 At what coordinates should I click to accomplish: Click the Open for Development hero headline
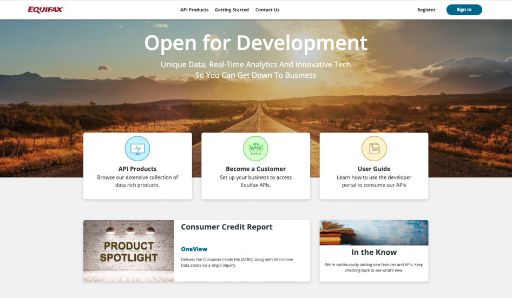255,43
